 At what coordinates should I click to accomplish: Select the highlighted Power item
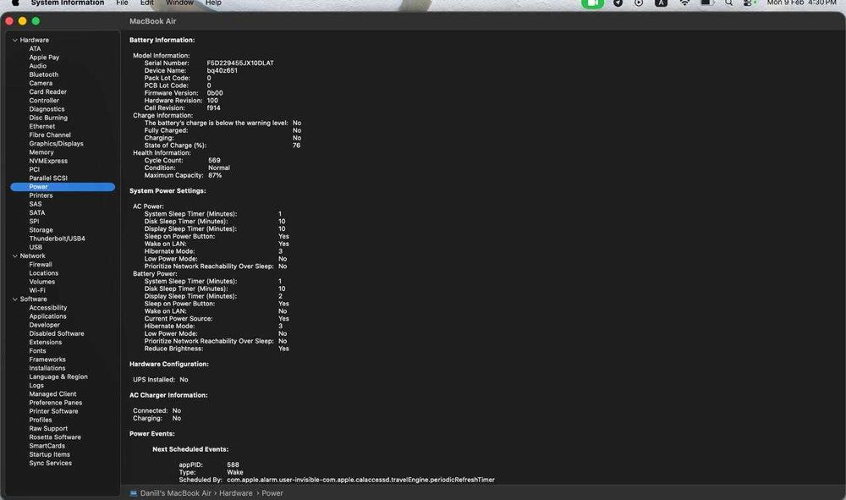(x=63, y=187)
